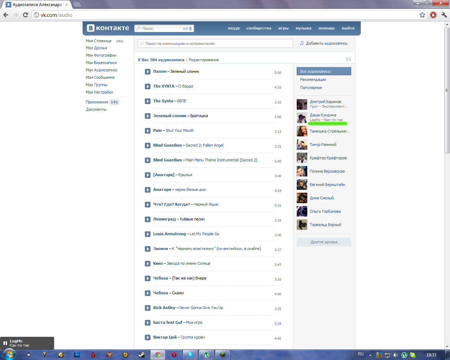Viewport: 450px width, 360px height.
Task: Click the header Поиск field
Action: pos(164,28)
